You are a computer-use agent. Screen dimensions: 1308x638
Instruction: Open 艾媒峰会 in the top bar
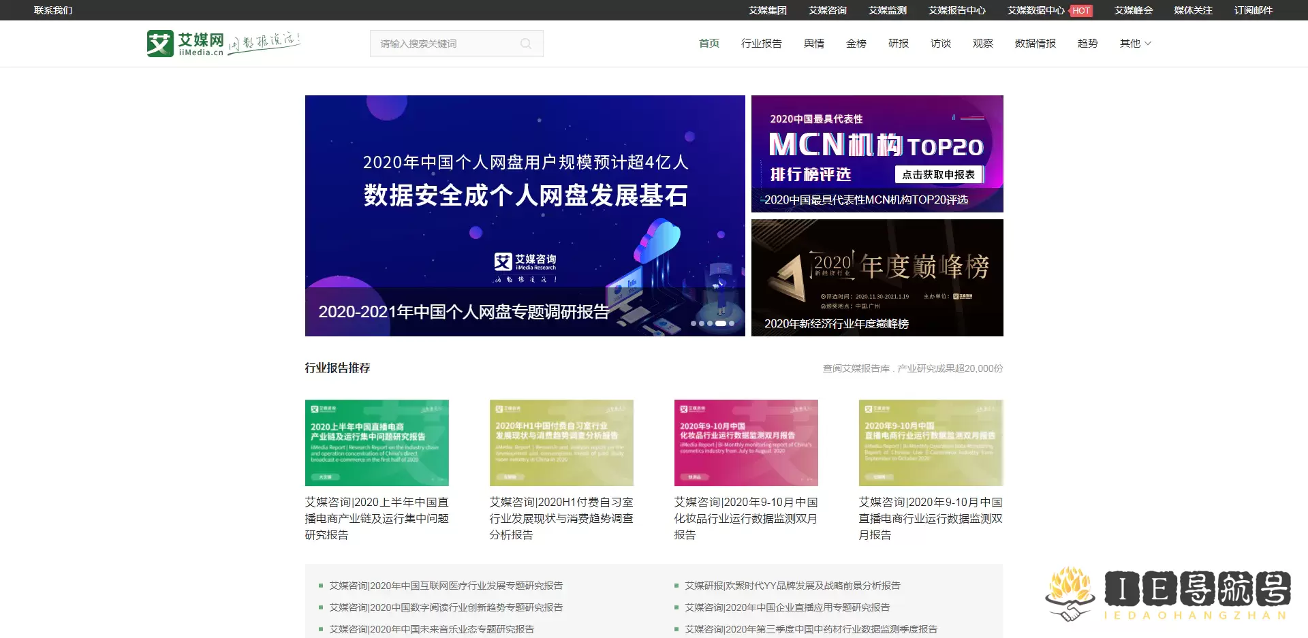click(1134, 10)
